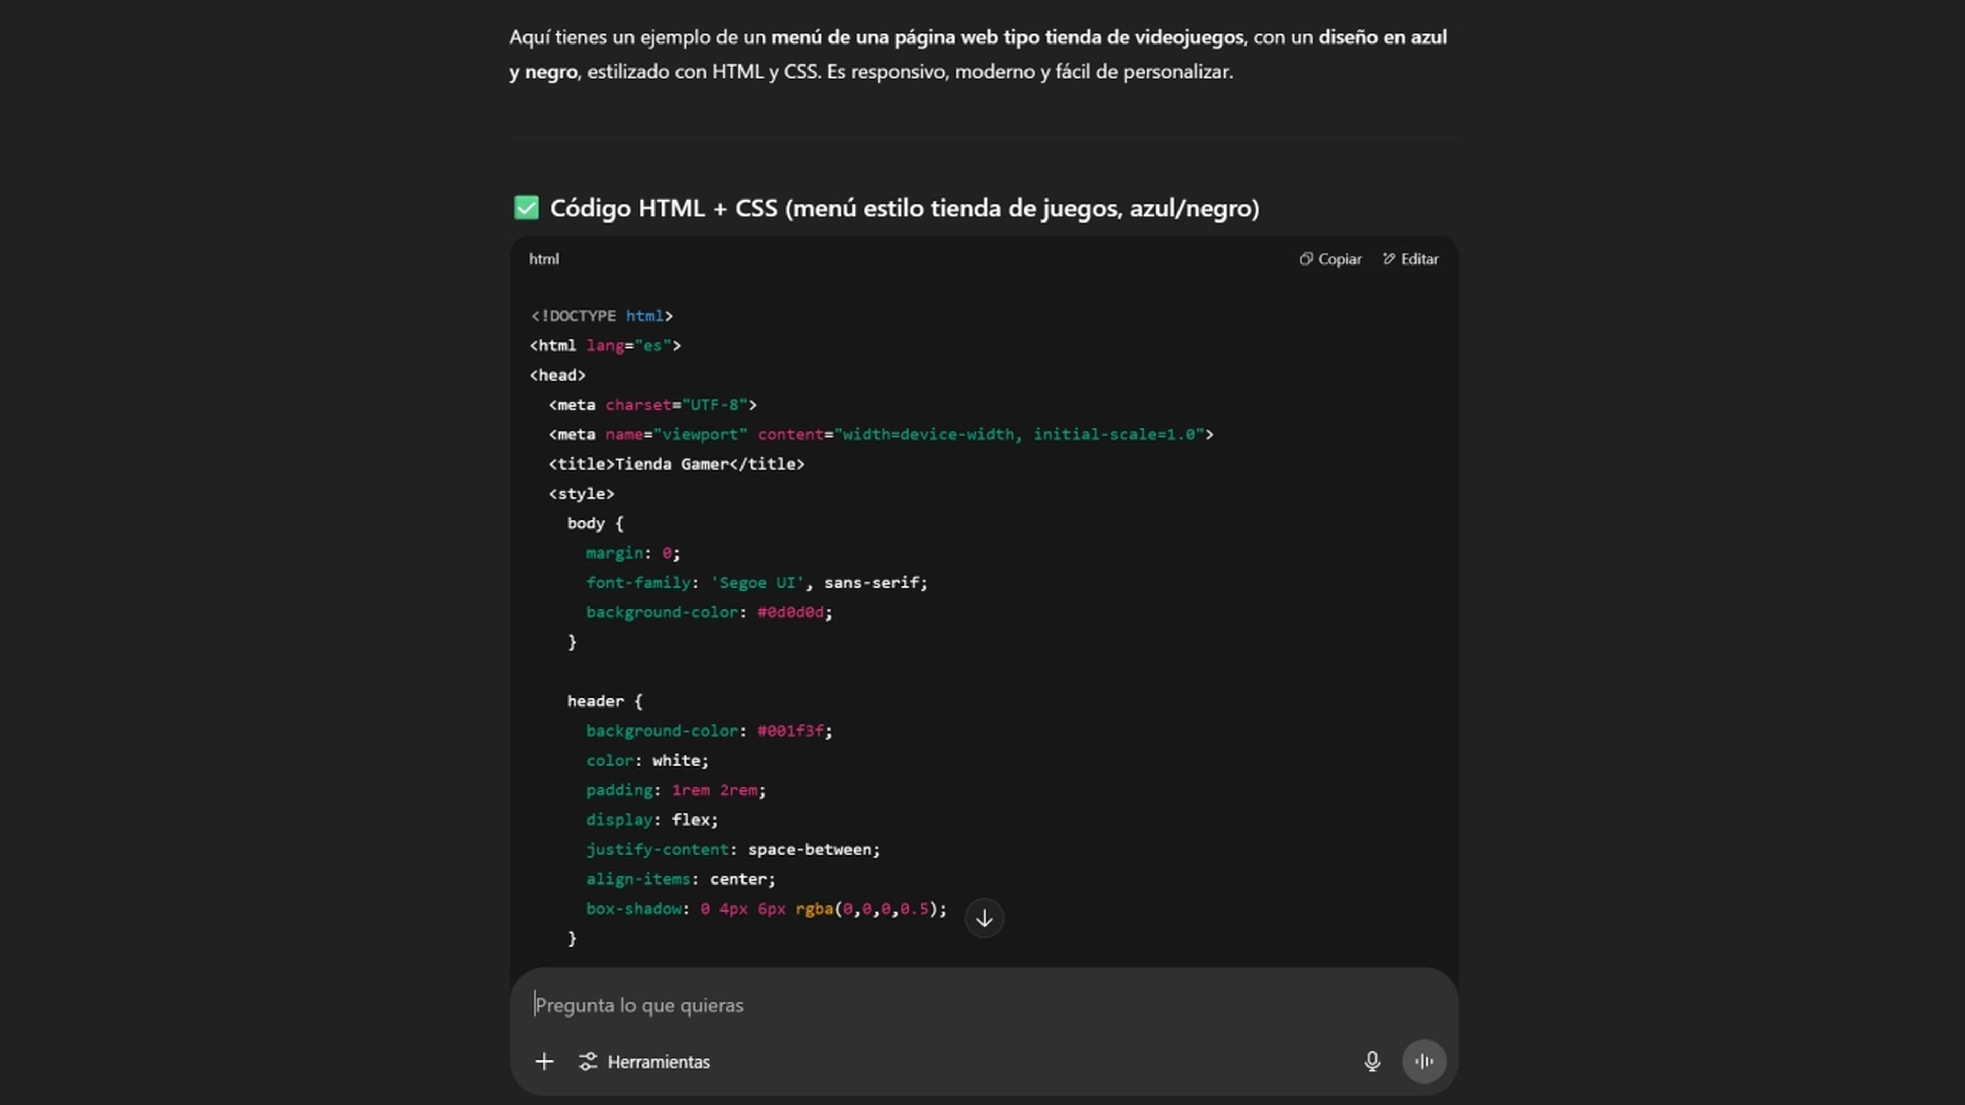The height and width of the screenshot is (1105, 1965).
Task: Click the round down-arrow jump-to-bottom button
Action: 984,918
